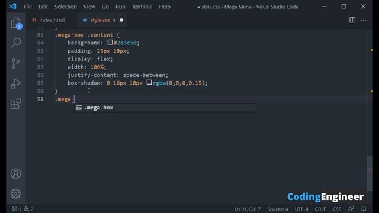
Task: Change encoding via UTF-8
Action: pyautogui.click(x=301, y=209)
